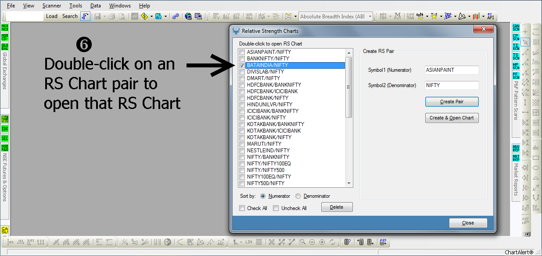
Task: Open the Data menu
Action: (96, 6)
